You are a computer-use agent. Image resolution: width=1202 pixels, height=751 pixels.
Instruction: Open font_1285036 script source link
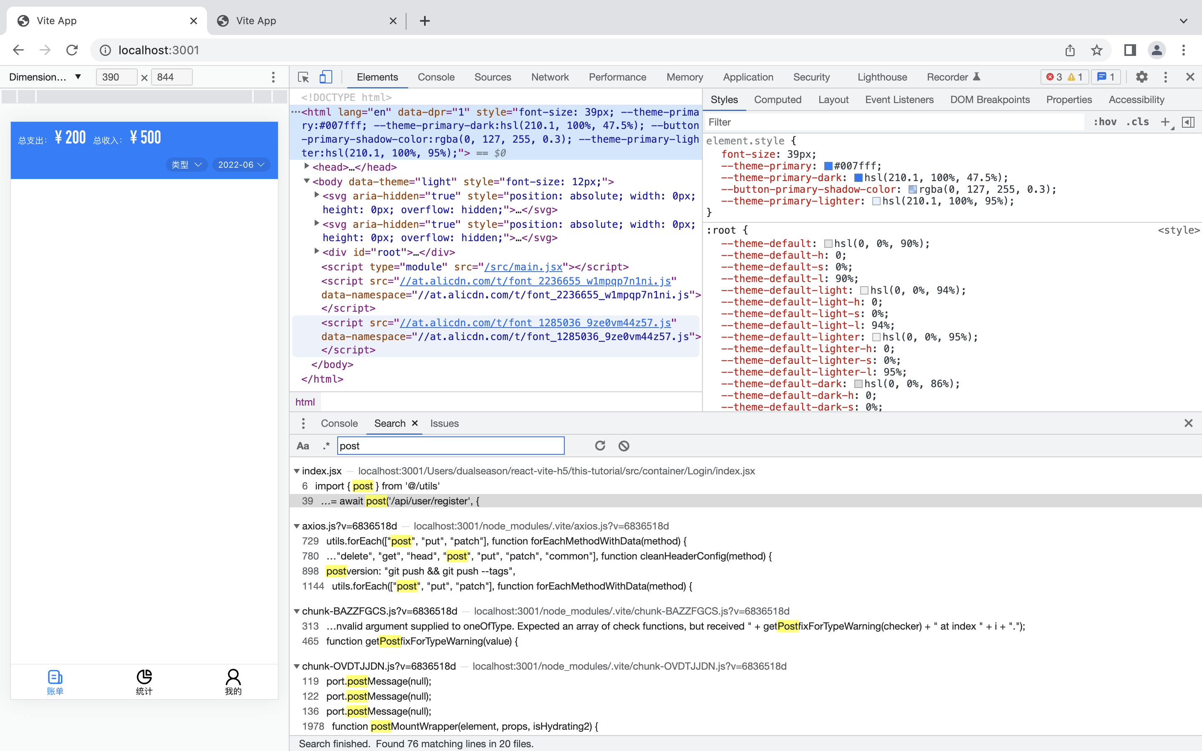[x=535, y=323]
